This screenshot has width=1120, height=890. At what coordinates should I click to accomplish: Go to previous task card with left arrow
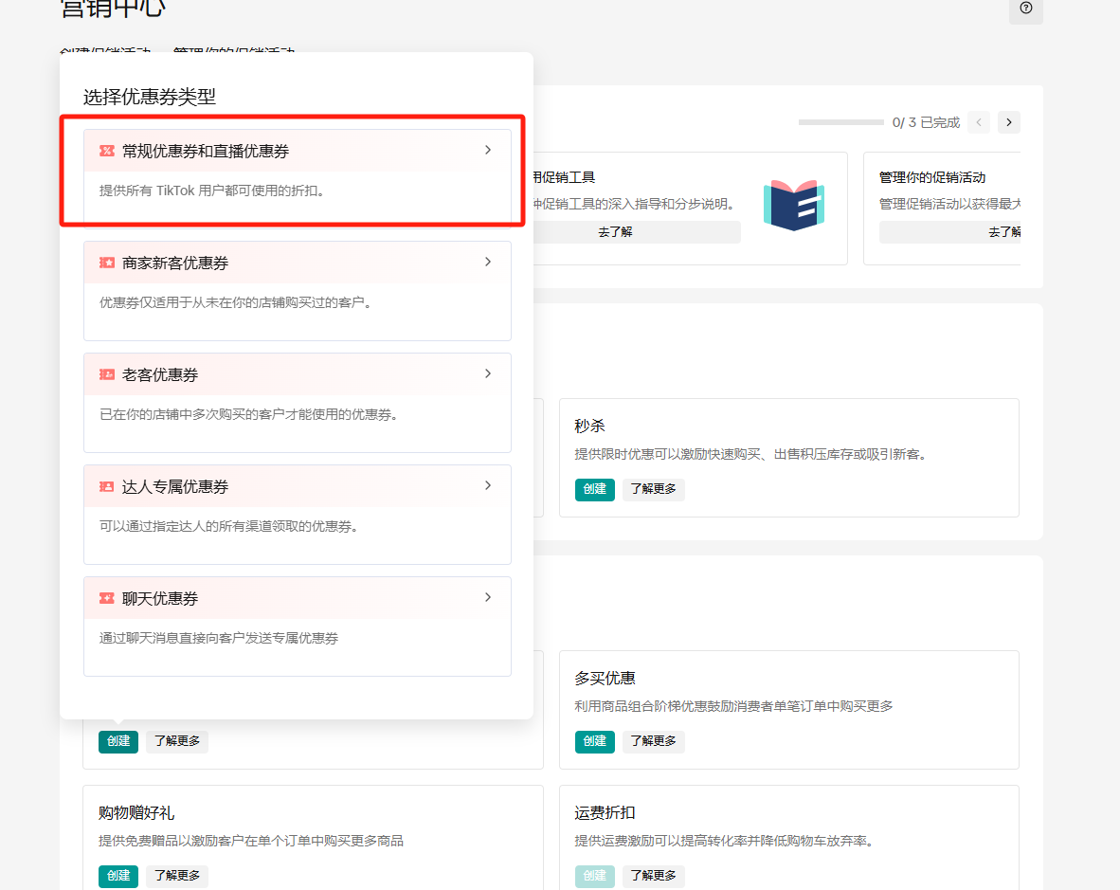[x=979, y=122]
